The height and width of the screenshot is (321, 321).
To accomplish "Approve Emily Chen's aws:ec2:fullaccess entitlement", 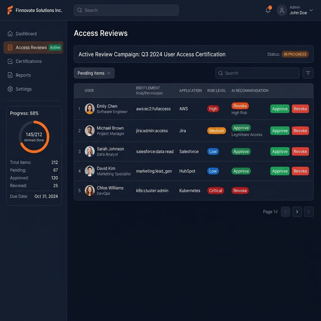I will [x=280, y=109].
